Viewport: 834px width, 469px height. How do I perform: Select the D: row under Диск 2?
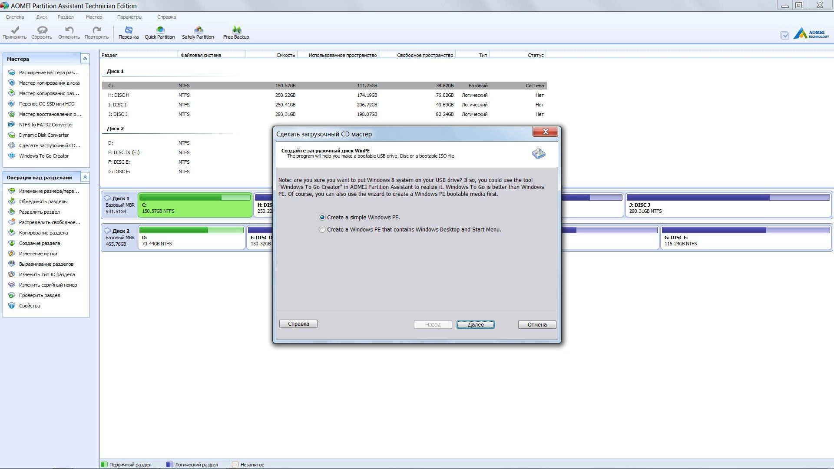pyautogui.click(x=188, y=143)
